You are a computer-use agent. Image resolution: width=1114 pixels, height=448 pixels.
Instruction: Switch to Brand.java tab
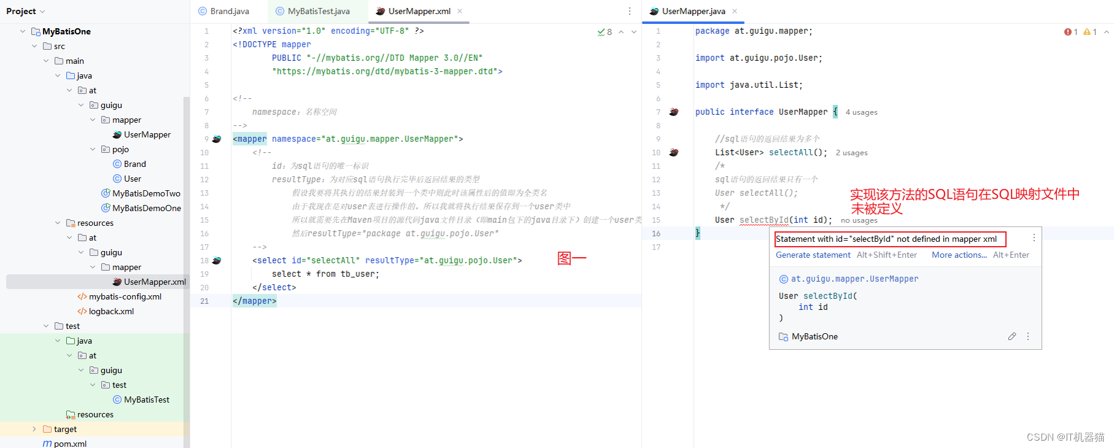click(224, 11)
